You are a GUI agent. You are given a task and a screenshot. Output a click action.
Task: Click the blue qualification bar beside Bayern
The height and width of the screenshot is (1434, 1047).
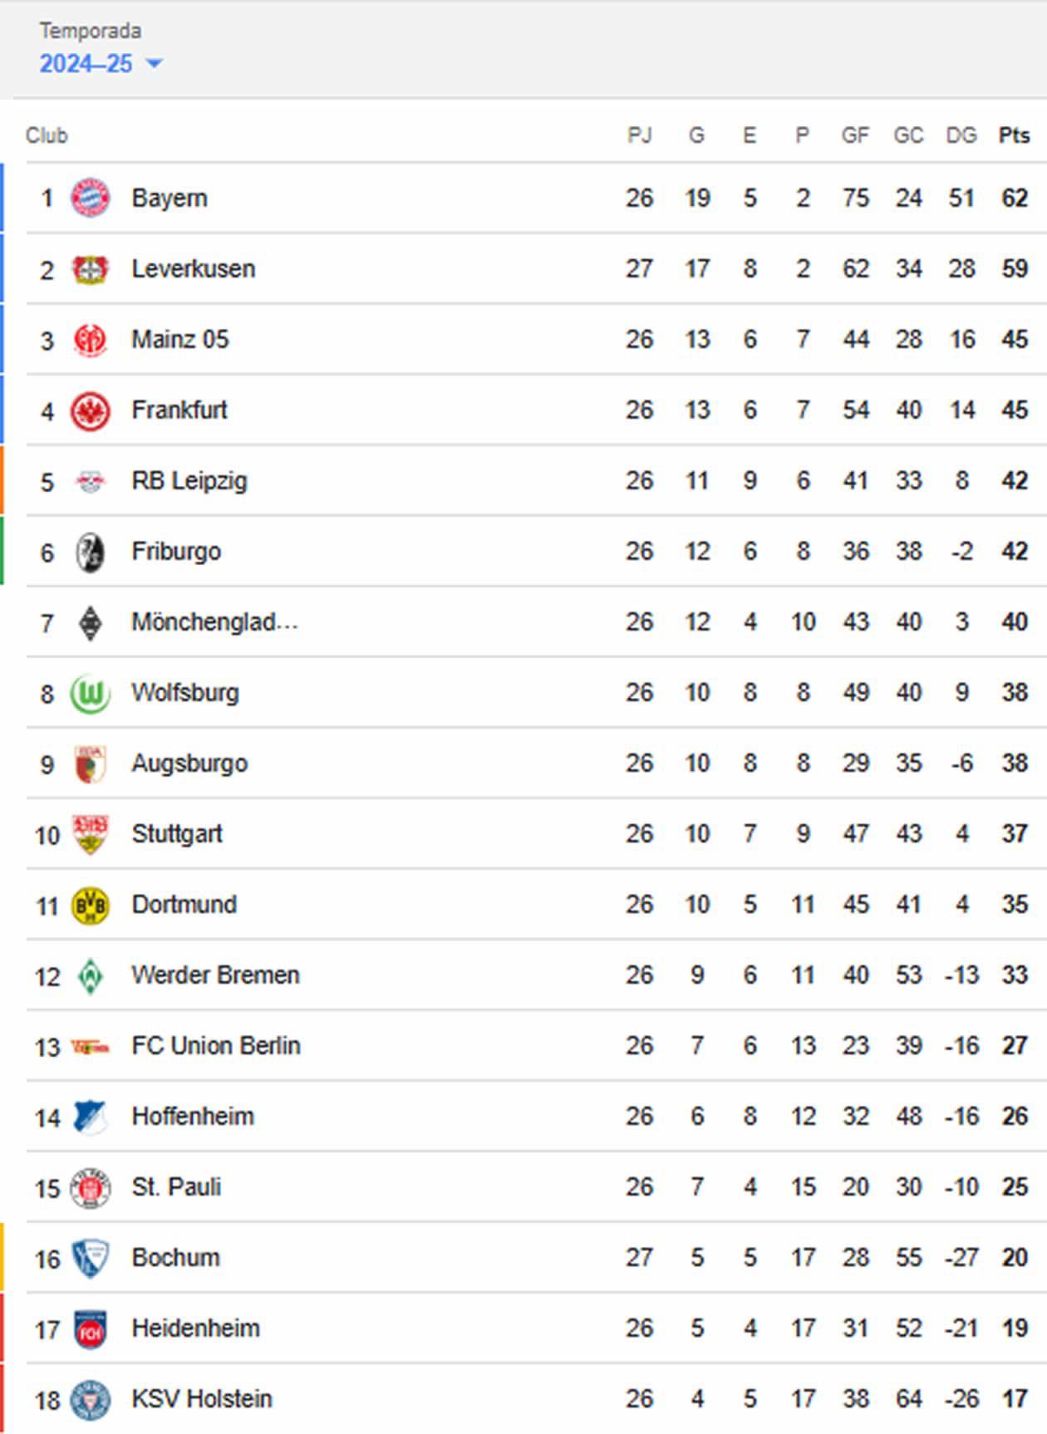pos(3,198)
